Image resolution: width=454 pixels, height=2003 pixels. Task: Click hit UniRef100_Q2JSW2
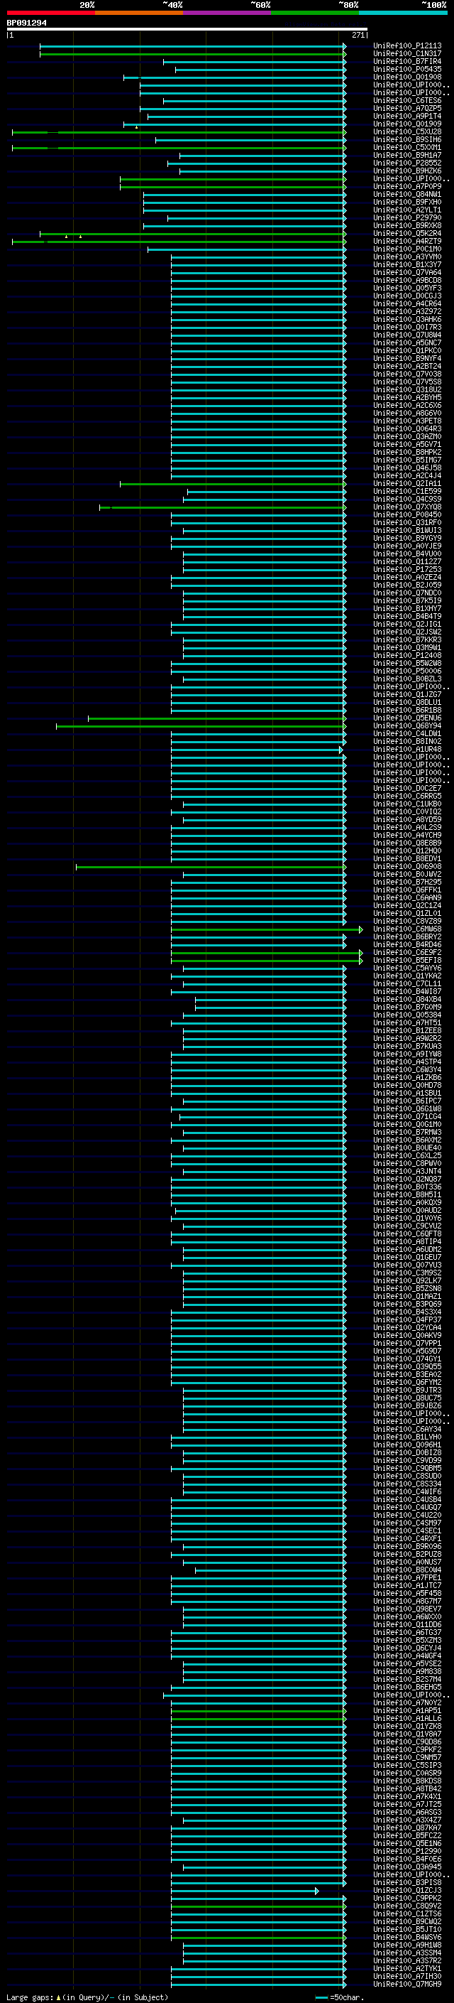tap(407, 632)
